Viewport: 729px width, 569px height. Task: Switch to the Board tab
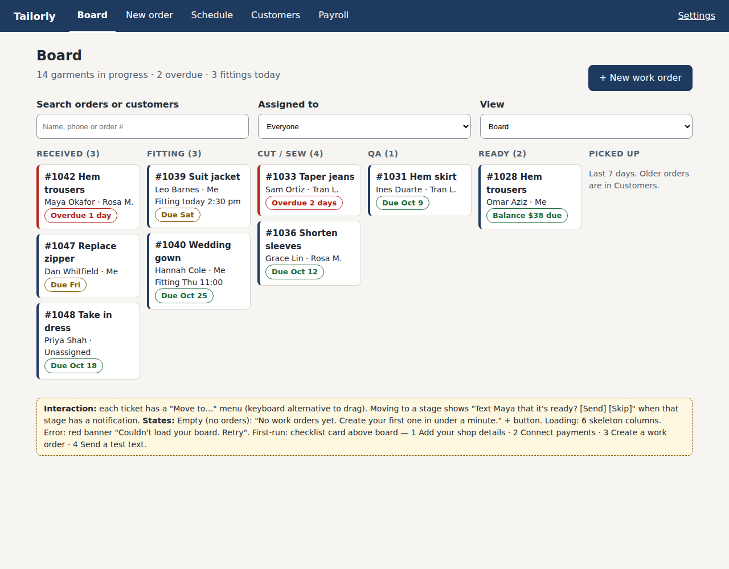(x=92, y=15)
